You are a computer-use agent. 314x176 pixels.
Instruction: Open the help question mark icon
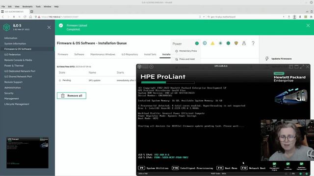pos(253,43)
